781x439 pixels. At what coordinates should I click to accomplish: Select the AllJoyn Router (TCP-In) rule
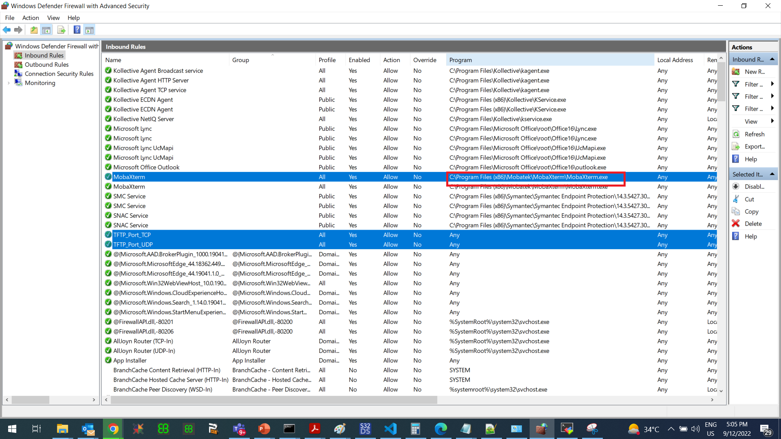[x=410, y=341]
